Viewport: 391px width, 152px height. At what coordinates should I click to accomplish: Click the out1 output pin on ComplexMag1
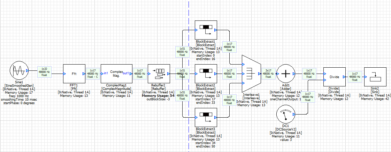point(127,74)
